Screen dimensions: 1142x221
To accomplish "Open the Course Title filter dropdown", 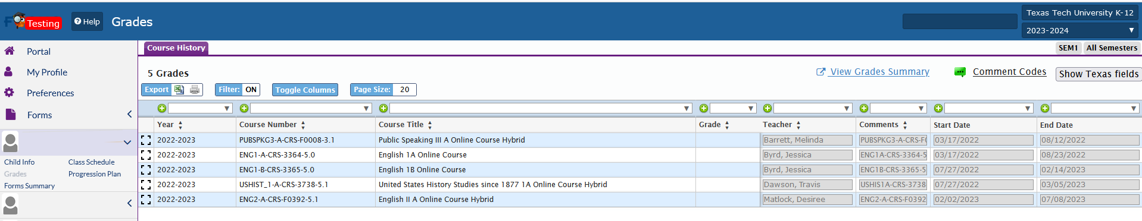I will pos(541,108).
